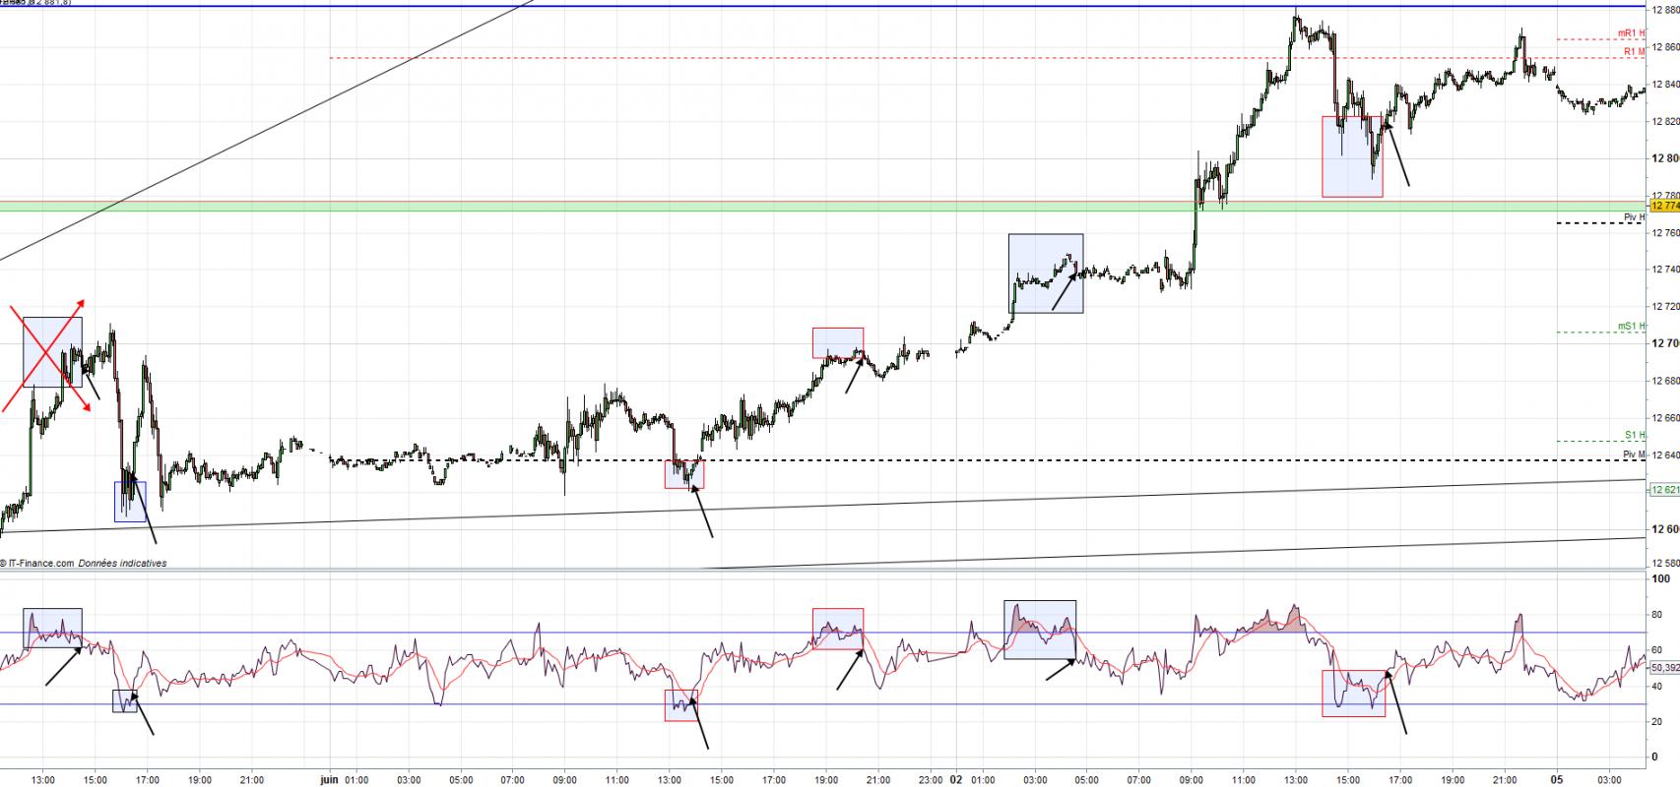Select the R1 M resistance label
Viewport: 1680px width, 787px height.
coord(1634,51)
